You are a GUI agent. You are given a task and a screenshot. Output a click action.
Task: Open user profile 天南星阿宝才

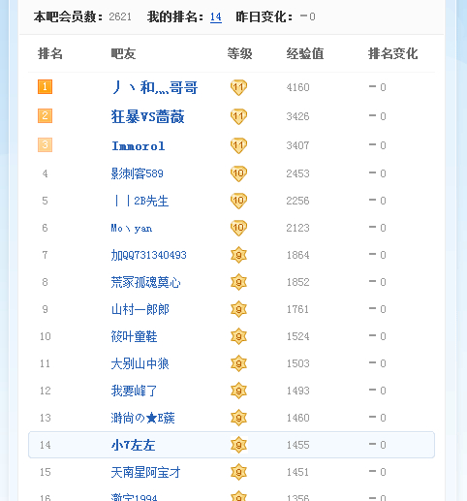[x=145, y=472]
